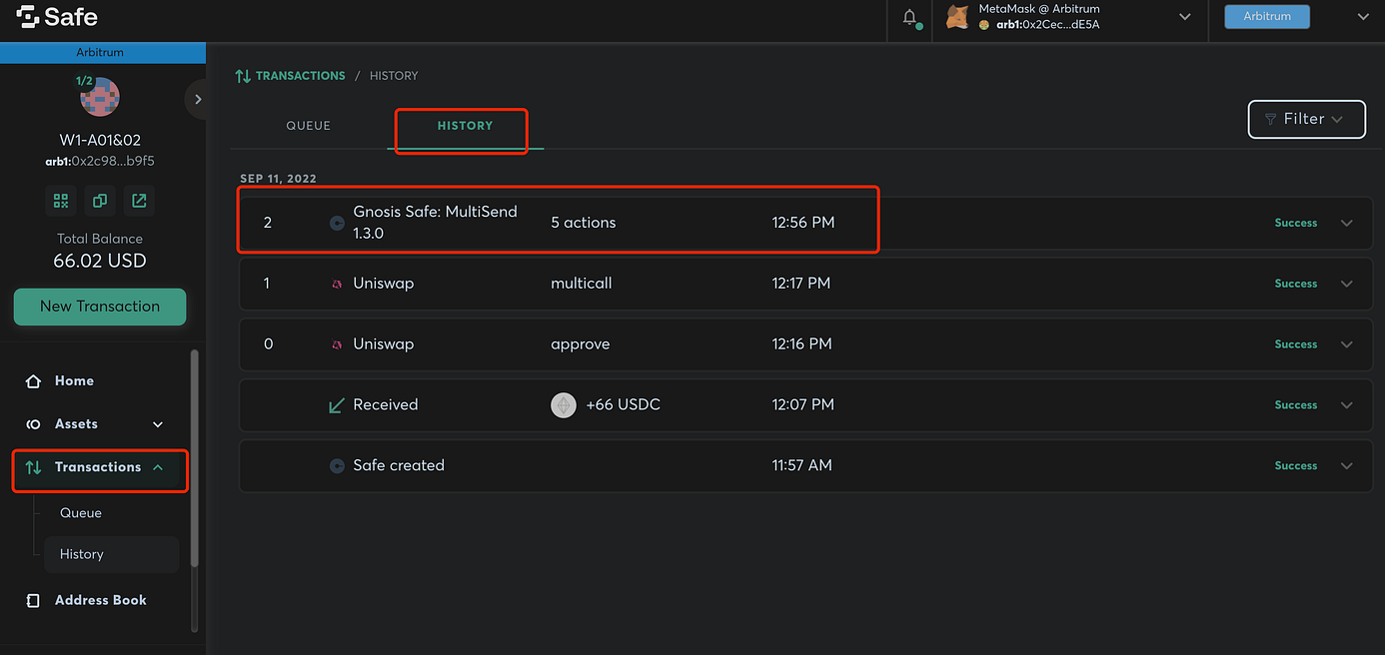The width and height of the screenshot is (1385, 655).
Task: Show the Safe QR code
Action: point(61,201)
